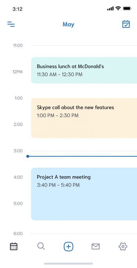Select the May month title
Viewport: 137px width, 268px height.
(68, 25)
